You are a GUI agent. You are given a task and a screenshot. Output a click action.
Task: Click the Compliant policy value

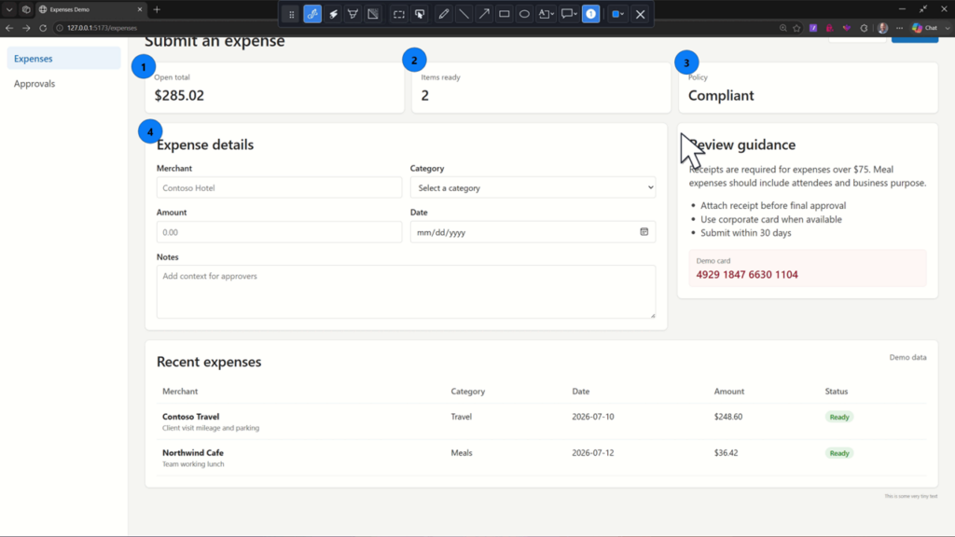click(x=721, y=96)
